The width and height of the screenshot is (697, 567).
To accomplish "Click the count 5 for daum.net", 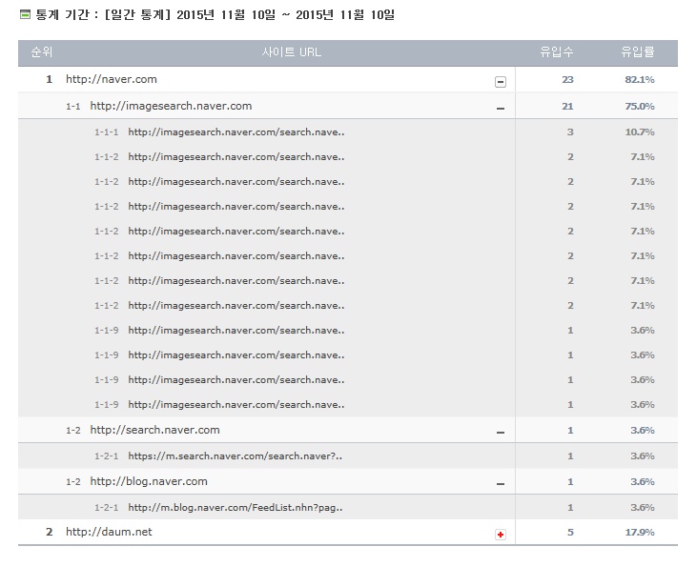I will click(570, 533).
